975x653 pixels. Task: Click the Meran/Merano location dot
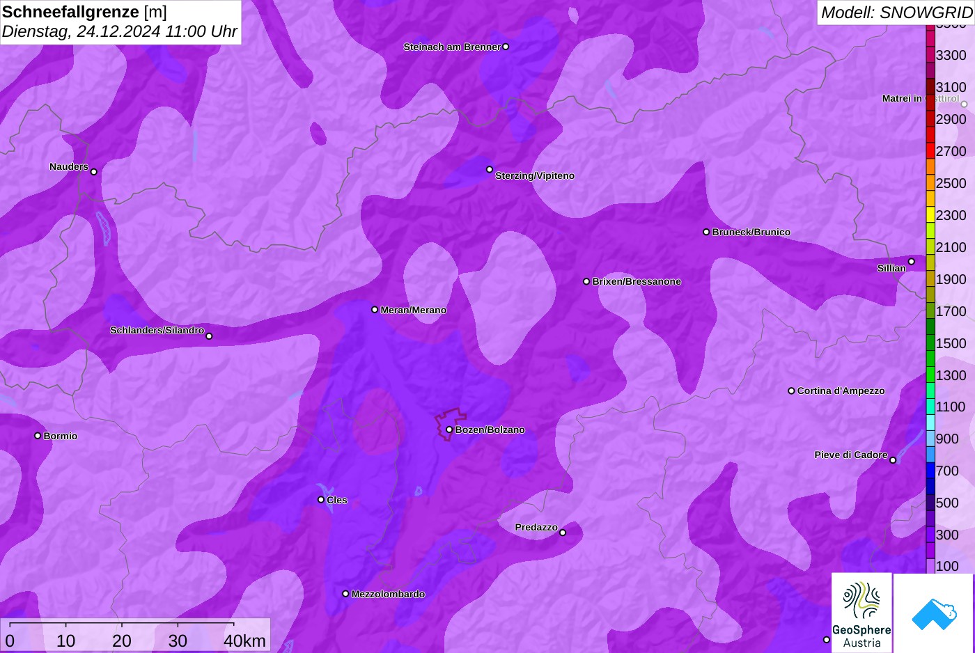point(375,310)
